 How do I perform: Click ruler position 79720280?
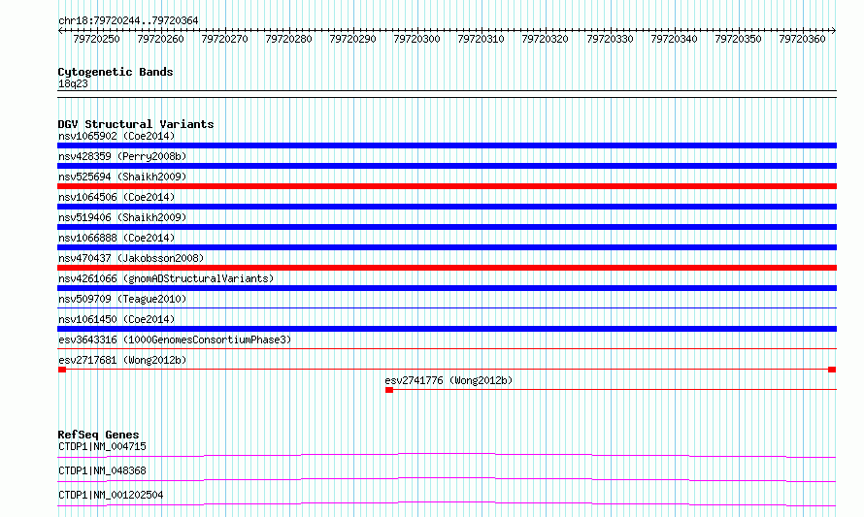[x=288, y=39]
